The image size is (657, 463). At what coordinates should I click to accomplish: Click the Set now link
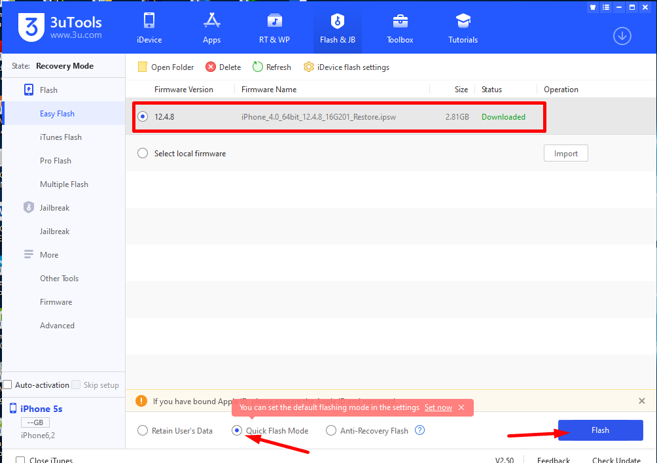pos(438,407)
